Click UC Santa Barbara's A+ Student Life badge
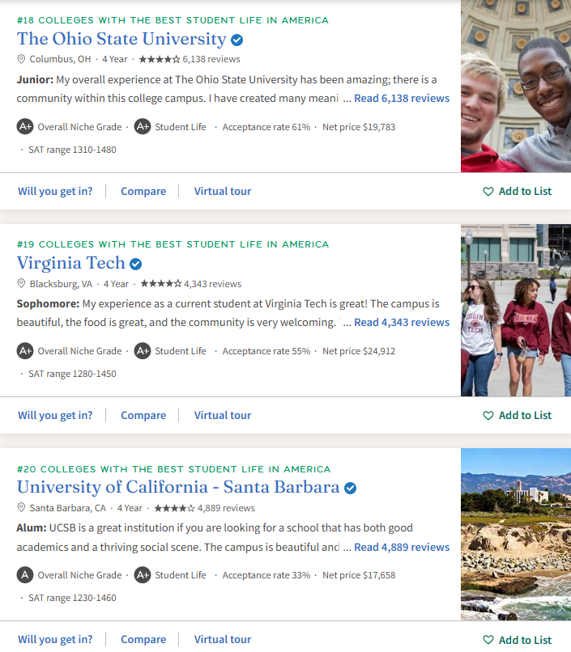 143,575
